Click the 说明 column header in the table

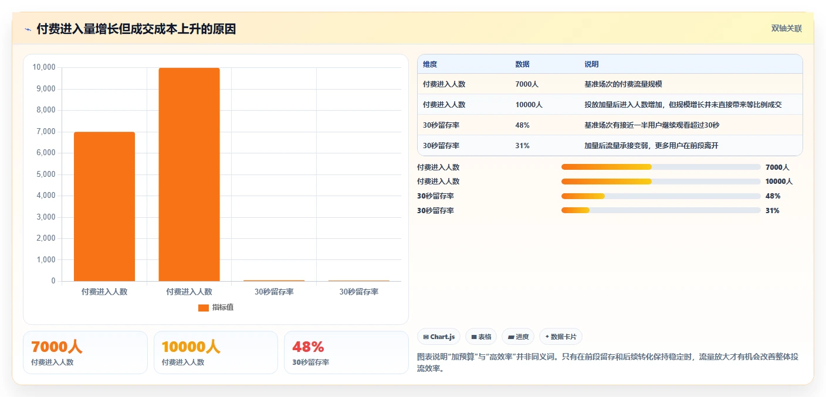[591, 64]
